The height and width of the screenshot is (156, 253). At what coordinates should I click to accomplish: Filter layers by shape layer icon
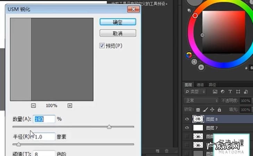point(238,92)
